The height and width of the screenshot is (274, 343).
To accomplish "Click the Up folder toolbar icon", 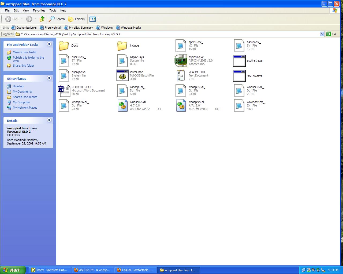I will pyautogui.click(x=42, y=19).
